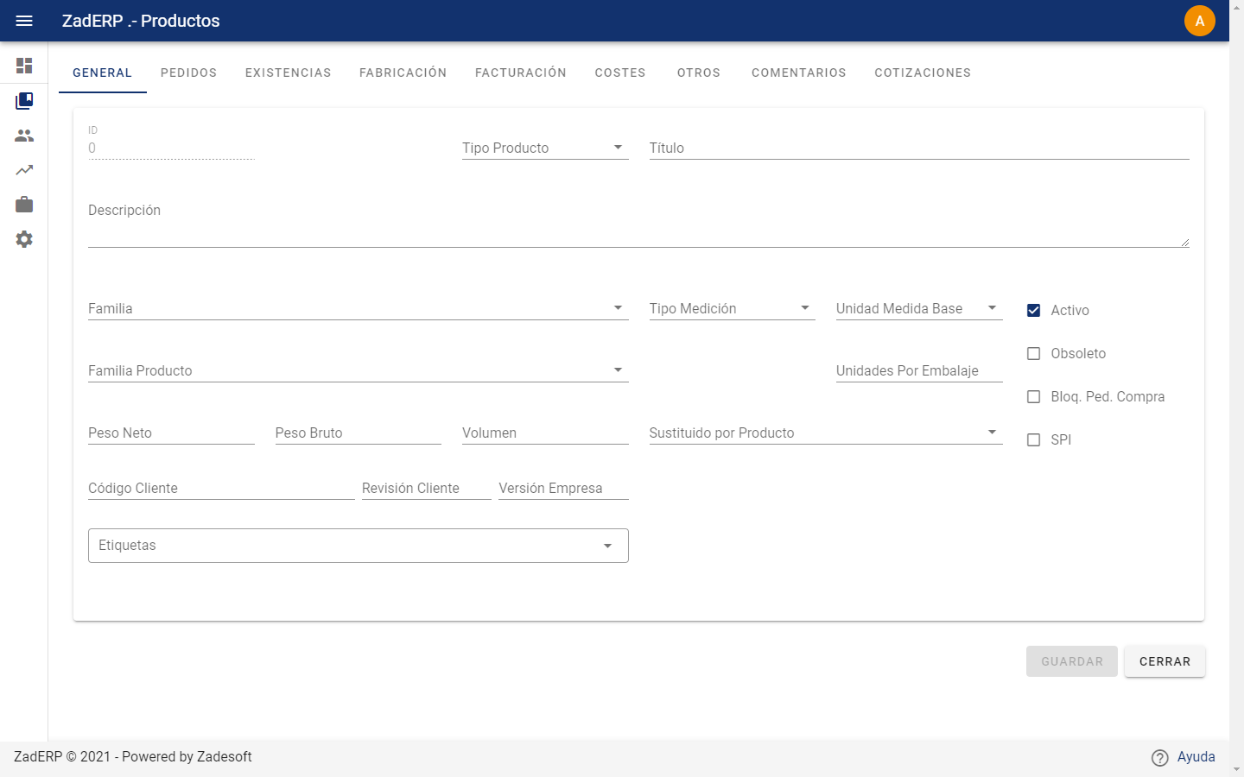The width and height of the screenshot is (1244, 777).
Task: Focus the Versión Empresa field
Action: pos(563,488)
